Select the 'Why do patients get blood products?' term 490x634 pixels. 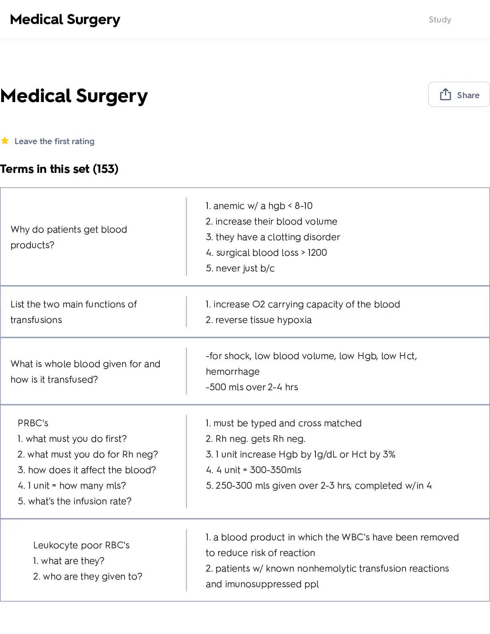tap(69, 237)
